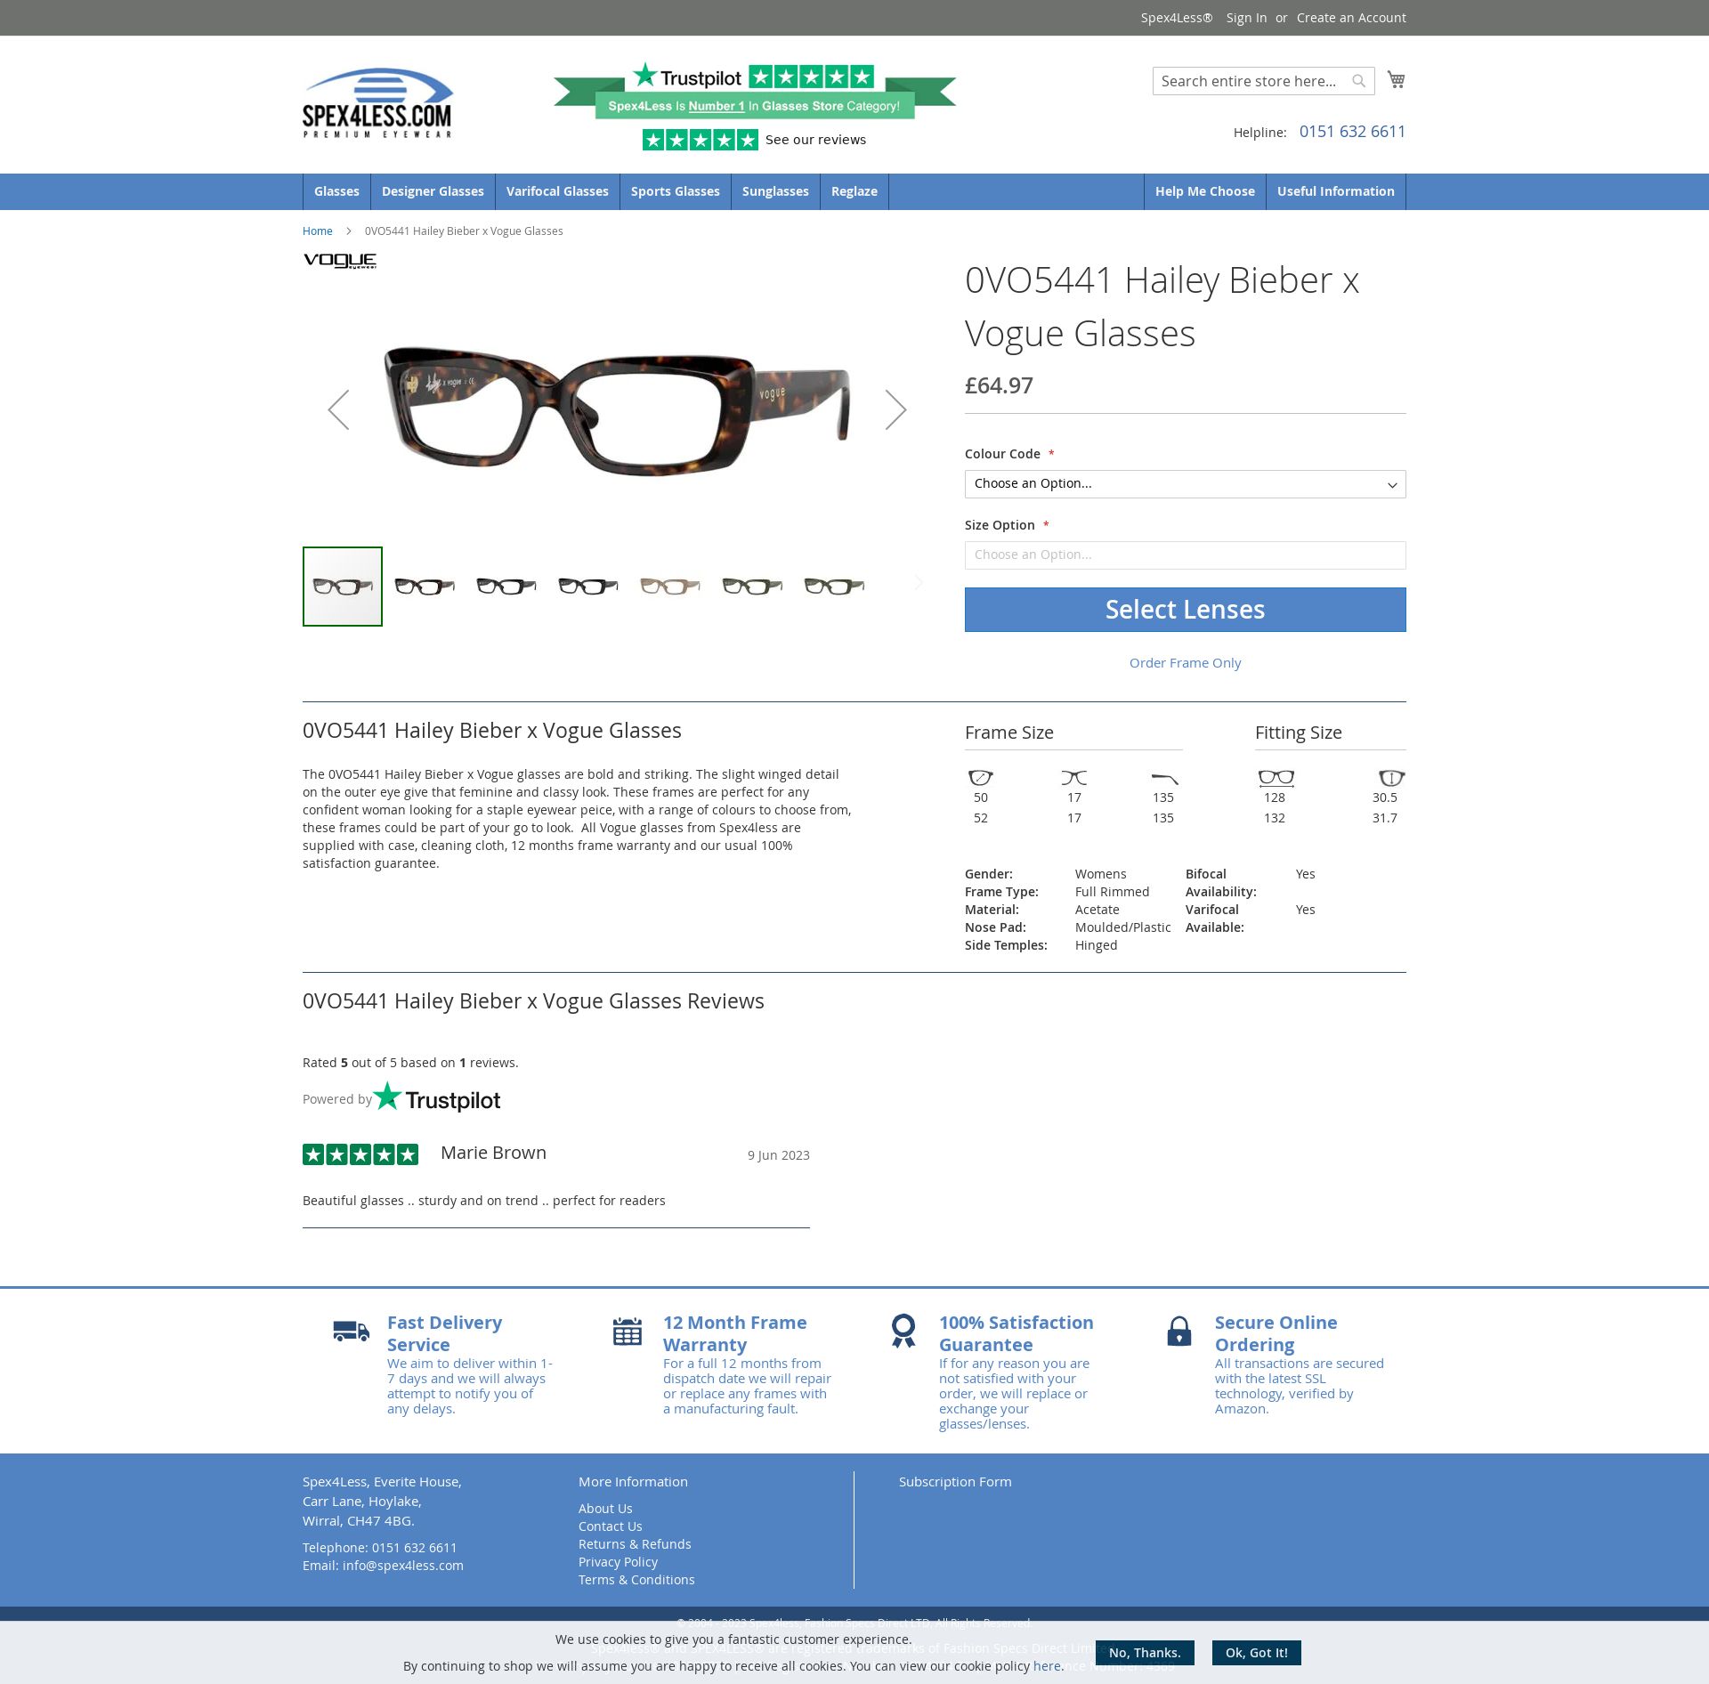The height and width of the screenshot is (1684, 1709).
Task: Click the satisfaction guarantee ribbon icon
Action: click(903, 1331)
